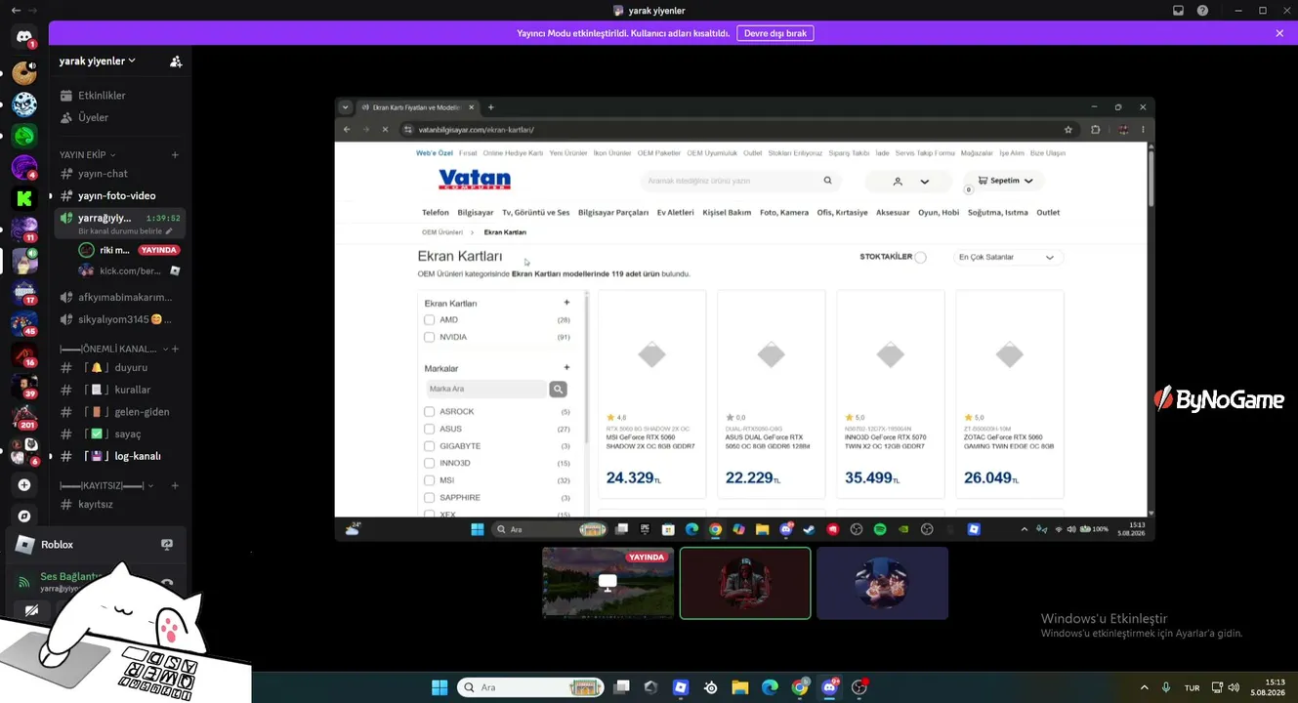Screen dimensions: 1298x703
Task: Open Discord inbox icon in title bar
Action: click(x=1178, y=11)
